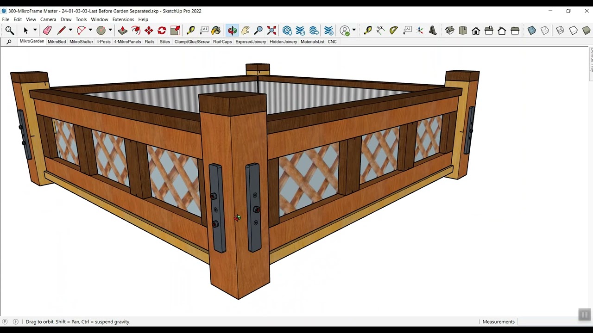
Task: Open the Draw menu
Action: pos(66,19)
